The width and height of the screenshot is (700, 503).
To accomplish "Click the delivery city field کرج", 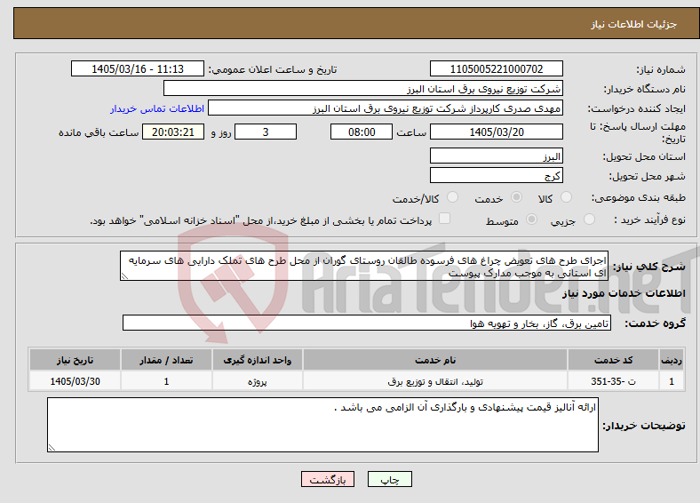I will [x=496, y=175].
